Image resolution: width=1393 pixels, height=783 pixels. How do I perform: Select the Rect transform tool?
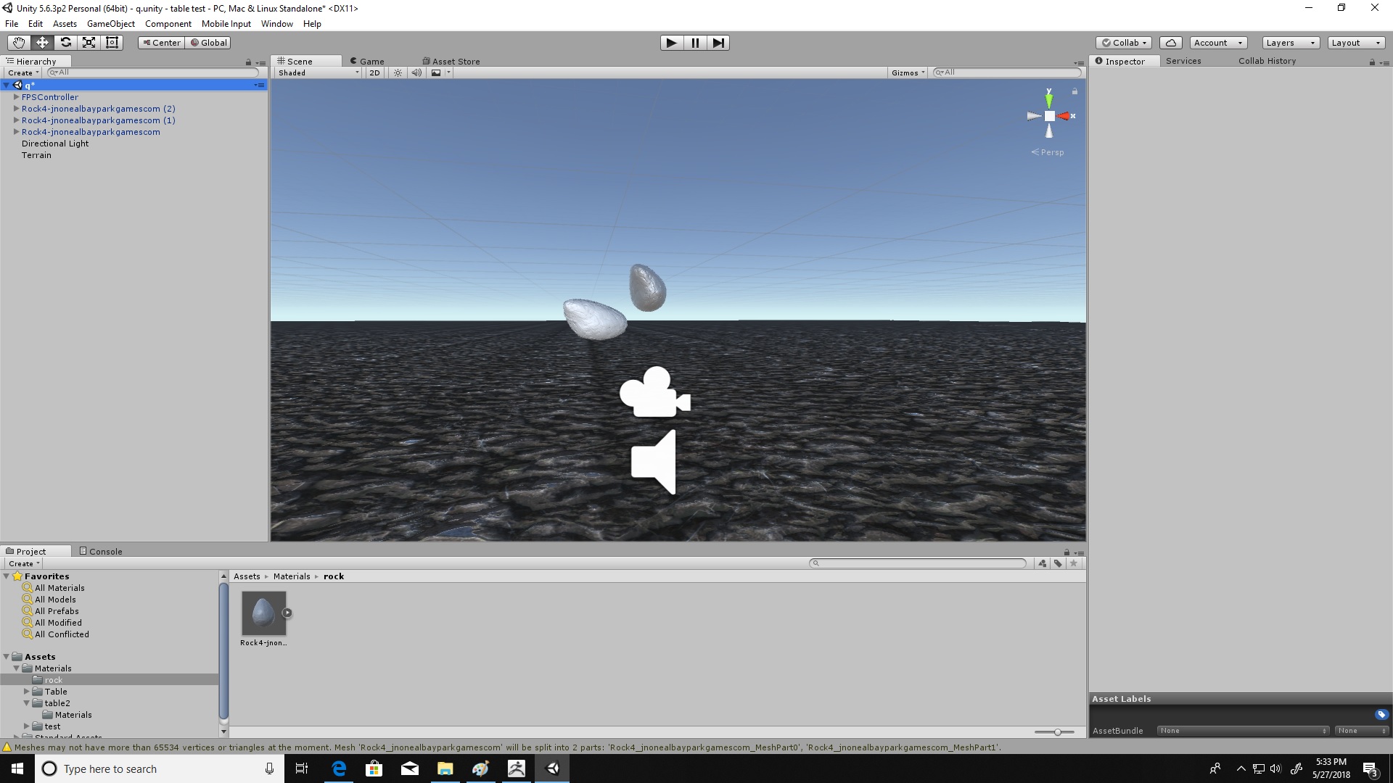112,43
